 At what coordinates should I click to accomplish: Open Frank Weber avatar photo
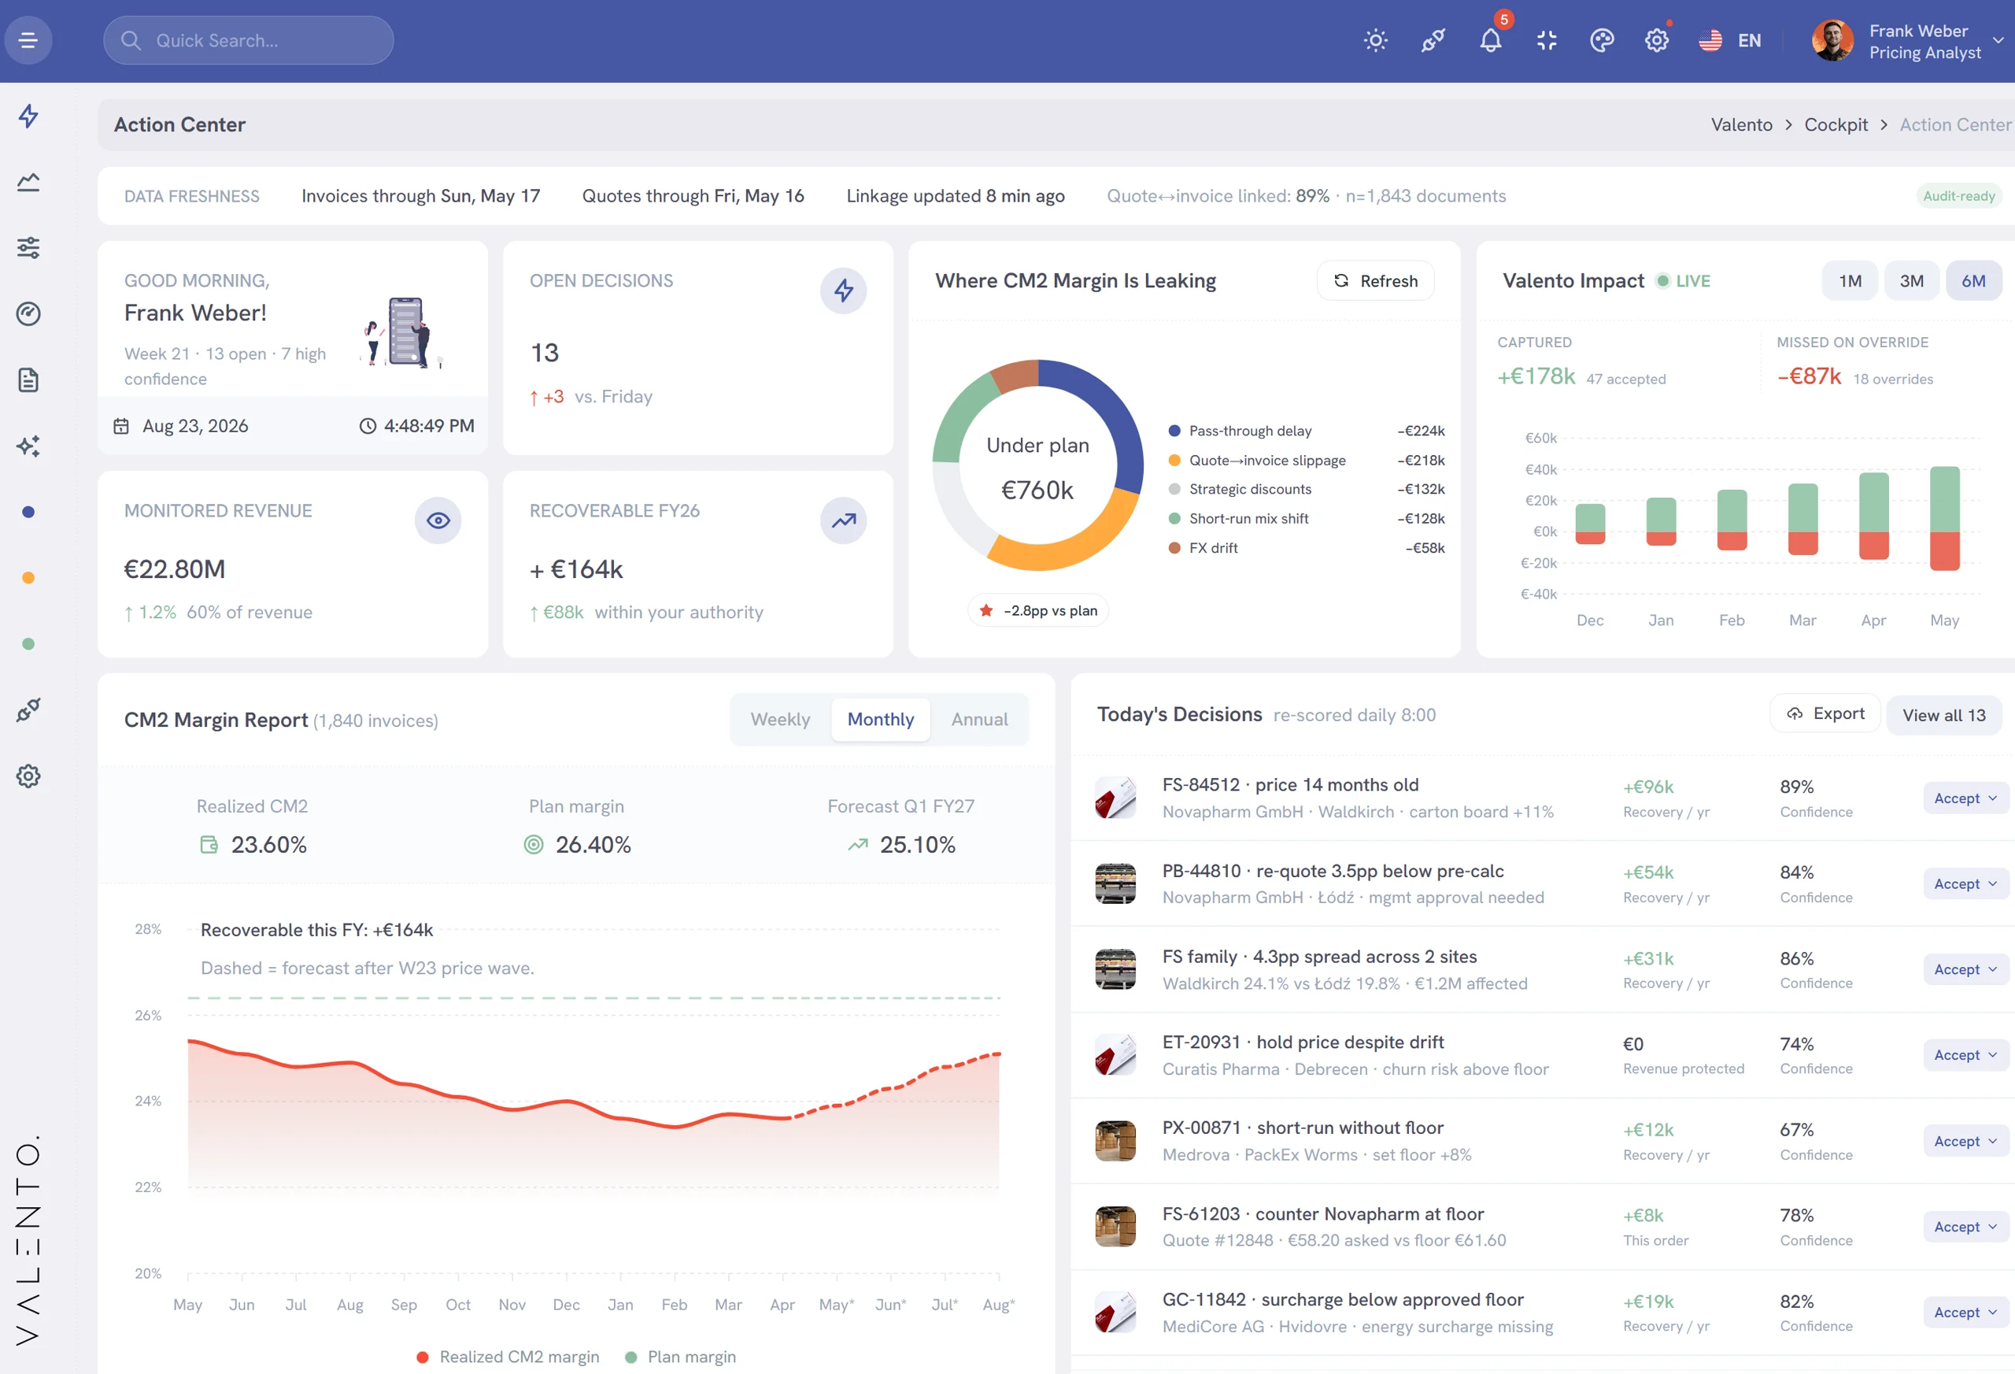pos(1833,41)
